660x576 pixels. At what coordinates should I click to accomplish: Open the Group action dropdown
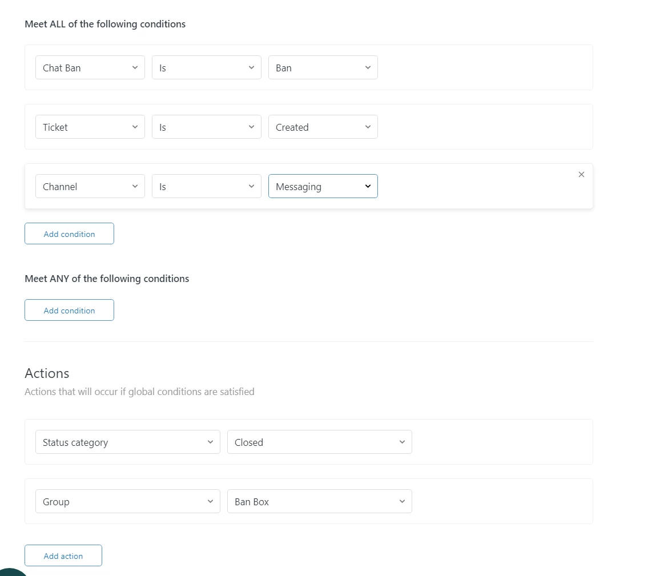[x=127, y=501]
